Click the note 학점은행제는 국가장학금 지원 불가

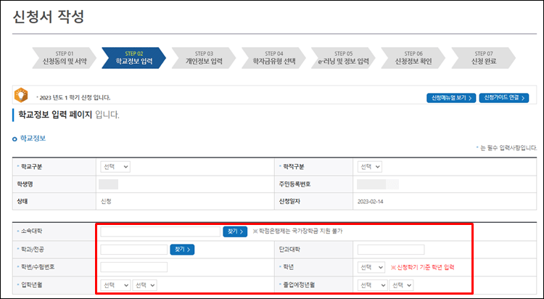coord(297,232)
